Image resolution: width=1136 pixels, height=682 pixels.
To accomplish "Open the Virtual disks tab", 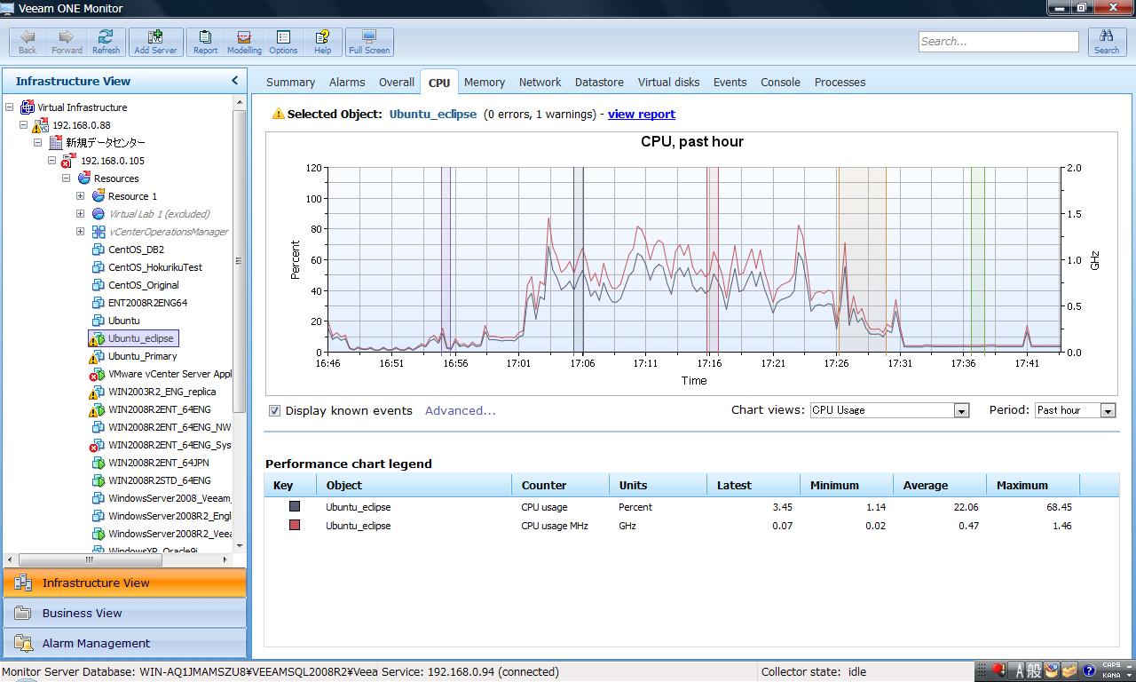I will click(x=668, y=82).
